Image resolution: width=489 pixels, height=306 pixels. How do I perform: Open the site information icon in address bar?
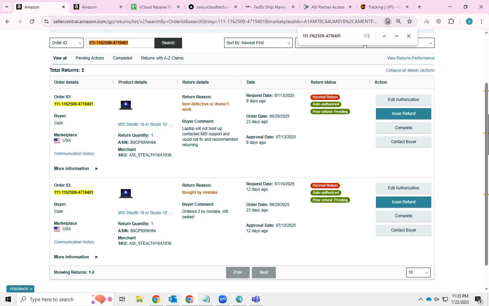(47, 21)
